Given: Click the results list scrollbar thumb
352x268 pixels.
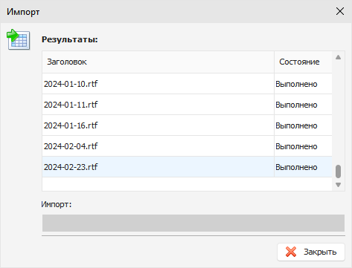Looking at the screenshot, I should [338, 171].
